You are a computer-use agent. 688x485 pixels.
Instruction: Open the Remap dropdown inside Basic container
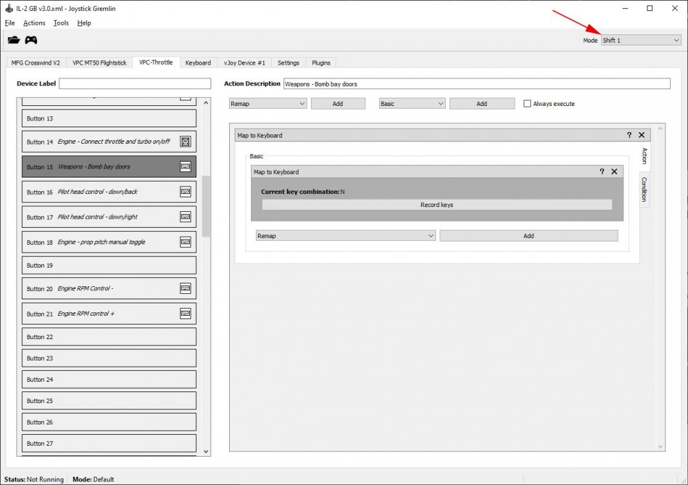click(345, 236)
